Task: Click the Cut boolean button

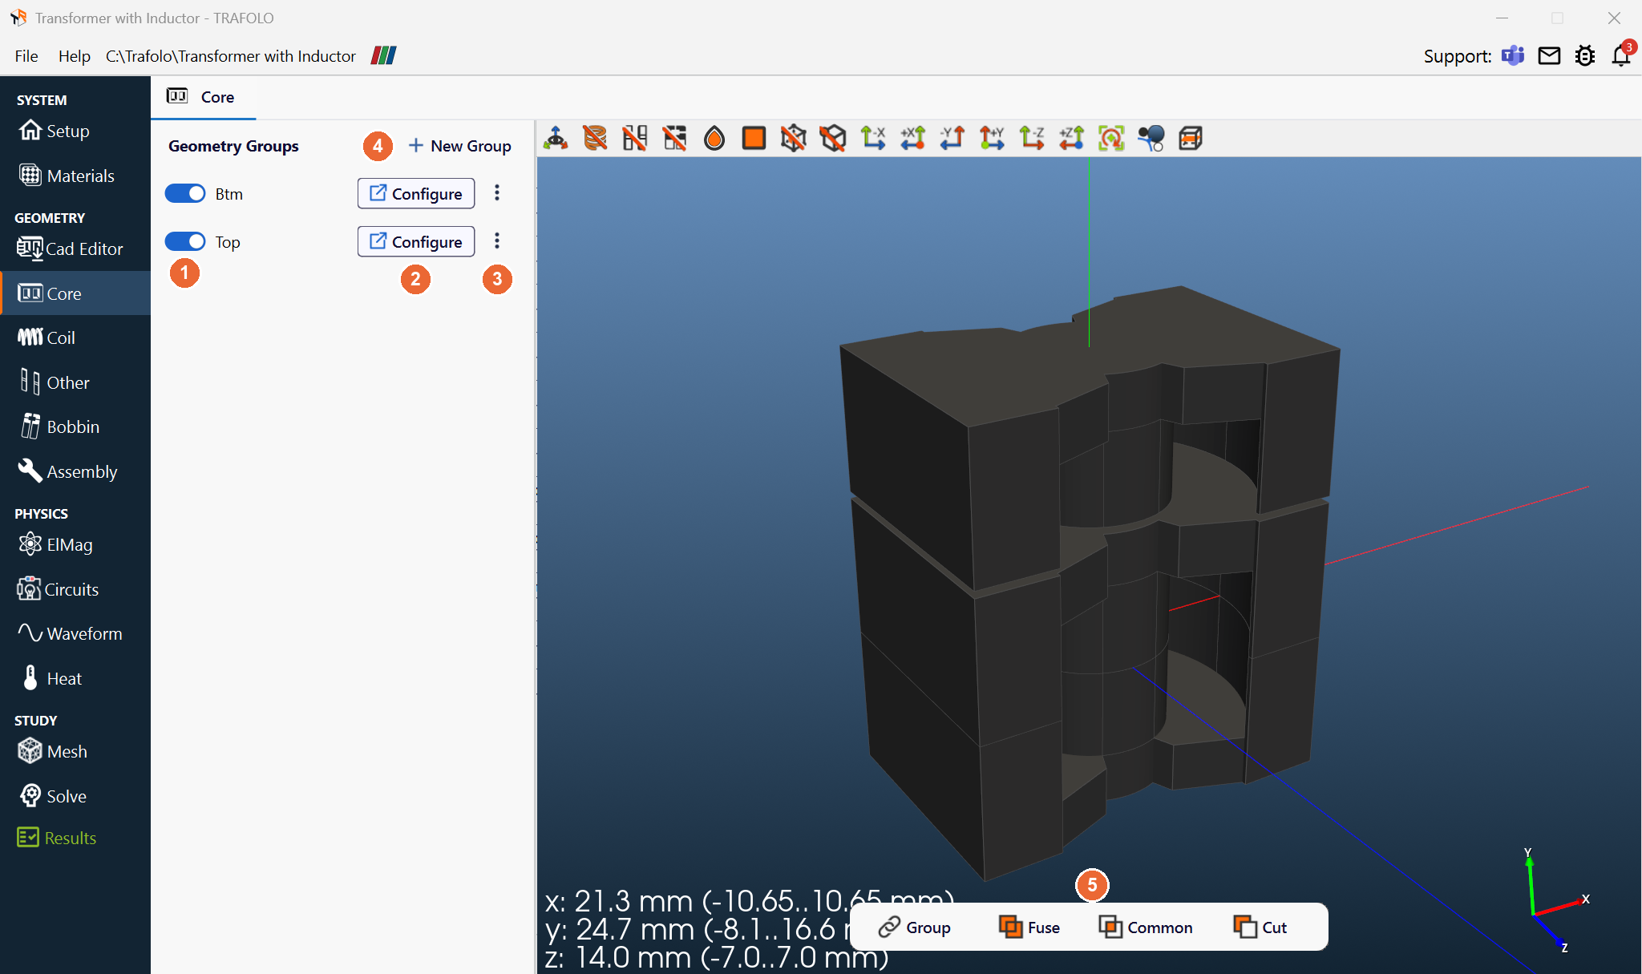Action: (x=1260, y=928)
